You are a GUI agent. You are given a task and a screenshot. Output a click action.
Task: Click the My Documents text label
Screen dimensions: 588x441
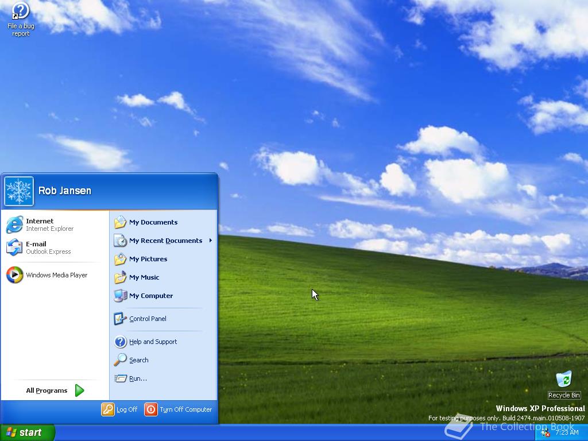pos(153,222)
